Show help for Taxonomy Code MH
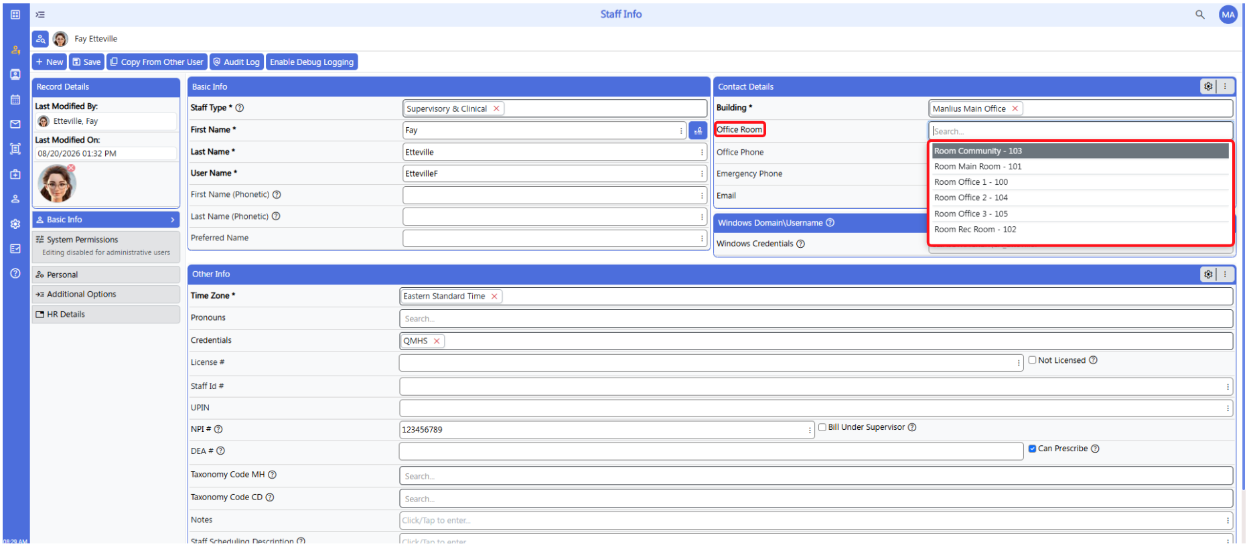This screenshot has width=1251, height=547. pyautogui.click(x=273, y=475)
